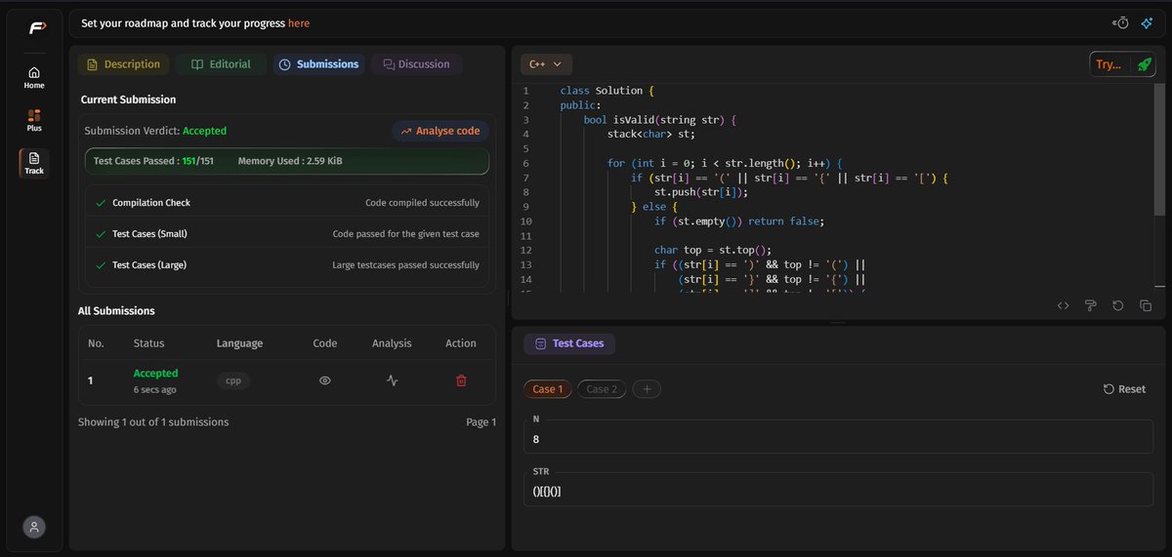Click line number 8 in the editor gutter
The image size is (1172, 557).
pyautogui.click(x=525, y=192)
